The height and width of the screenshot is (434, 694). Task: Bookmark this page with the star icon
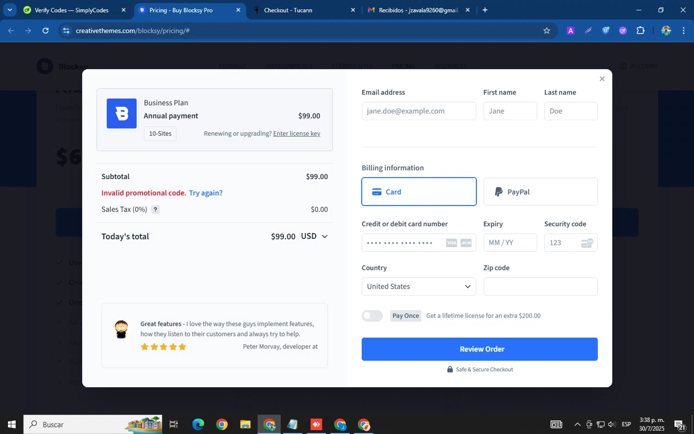(546, 31)
